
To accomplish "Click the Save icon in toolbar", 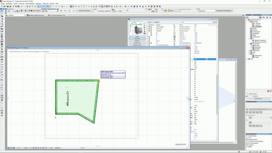I will pos(8,6).
